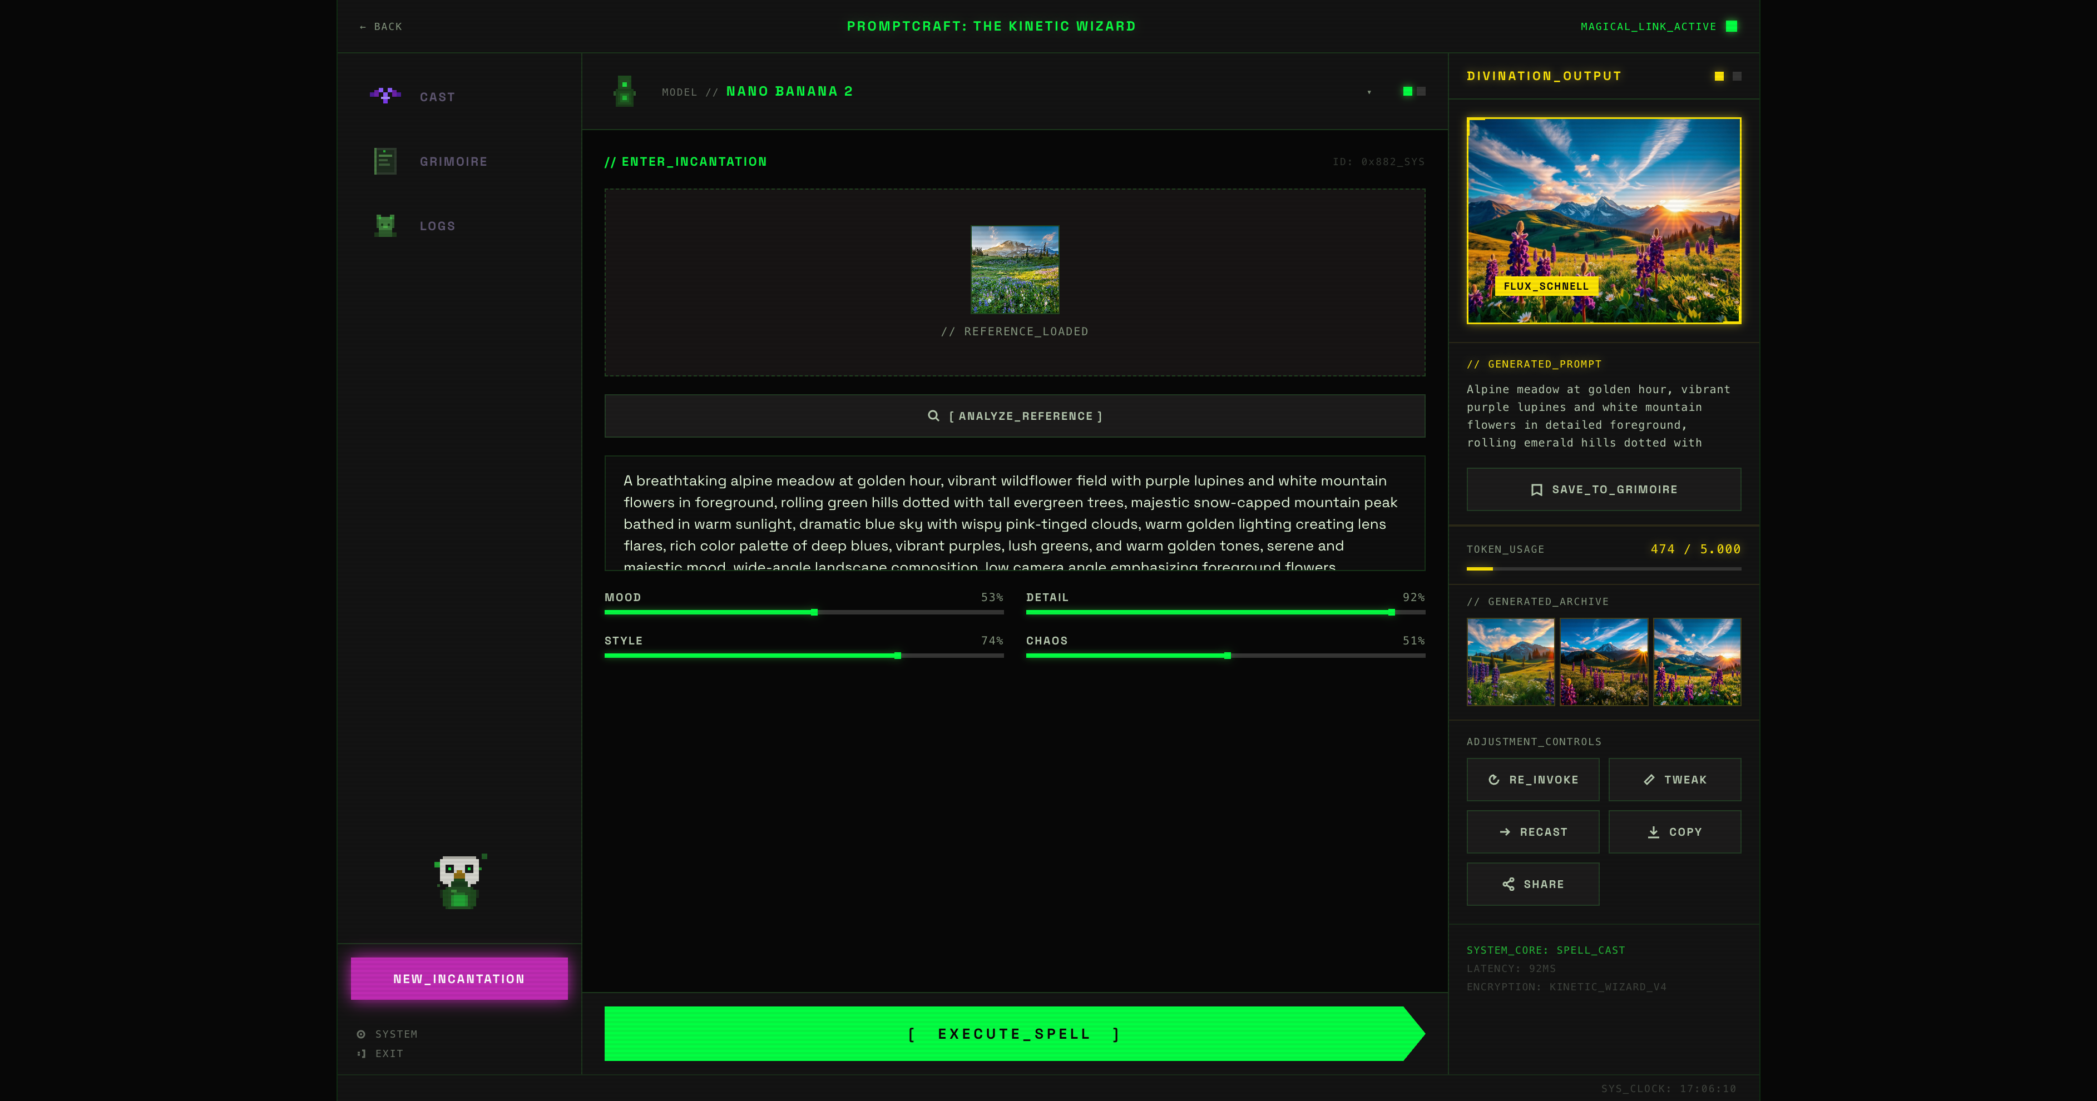Screen dimensions: 2097x1101
Task: Click the Exit door icon
Action: tap(360, 1054)
